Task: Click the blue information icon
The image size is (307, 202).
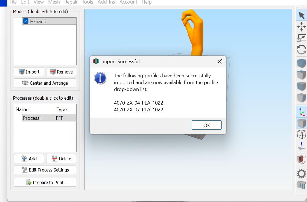Action: (100, 78)
